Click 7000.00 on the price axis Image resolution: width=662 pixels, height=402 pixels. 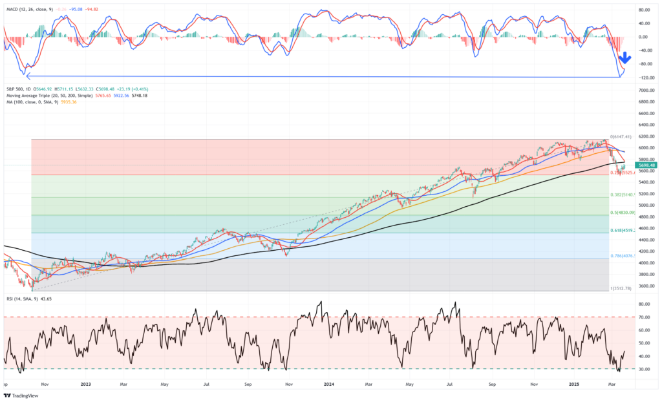coord(646,90)
